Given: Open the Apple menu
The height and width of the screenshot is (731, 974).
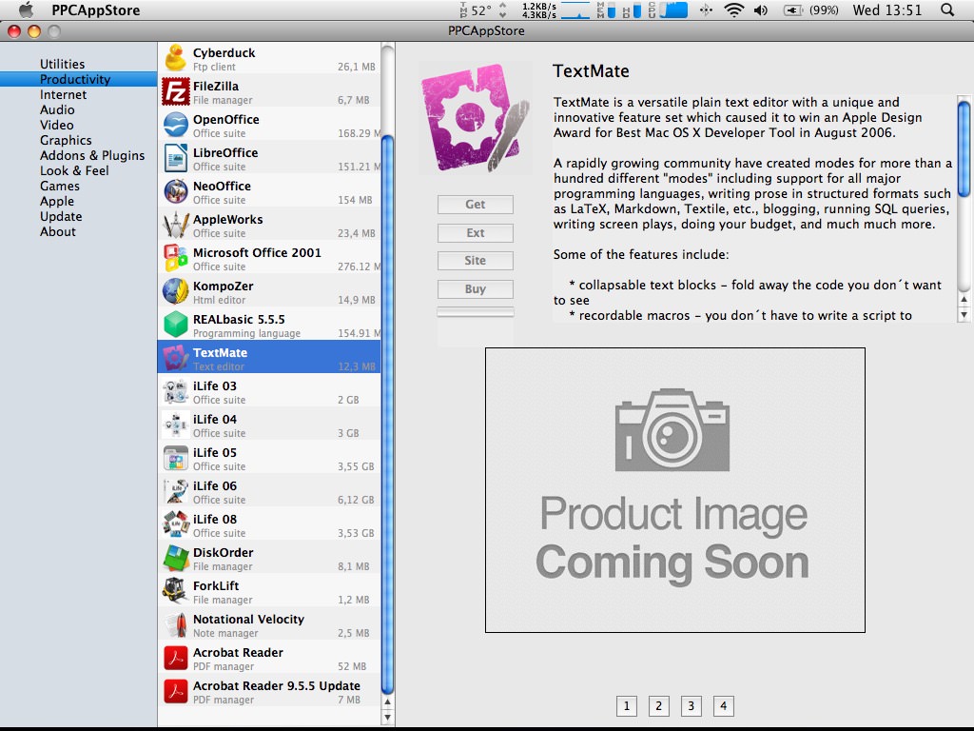Looking at the screenshot, I should pos(26,10).
